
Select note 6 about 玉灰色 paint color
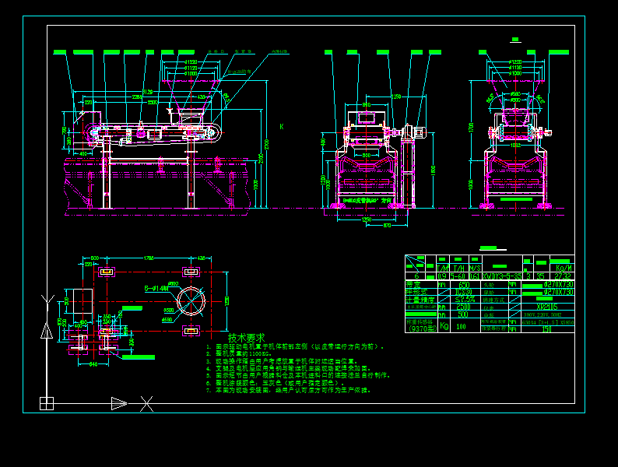(x=276, y=383)
